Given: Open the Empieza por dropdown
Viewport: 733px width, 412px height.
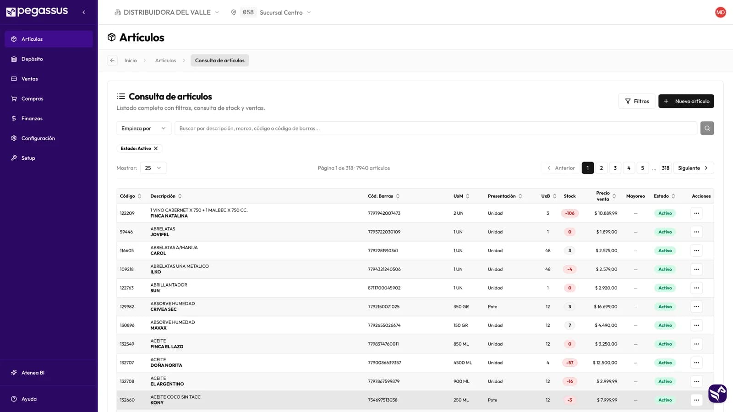Looking at the screenshot, I should click(144, 128).
